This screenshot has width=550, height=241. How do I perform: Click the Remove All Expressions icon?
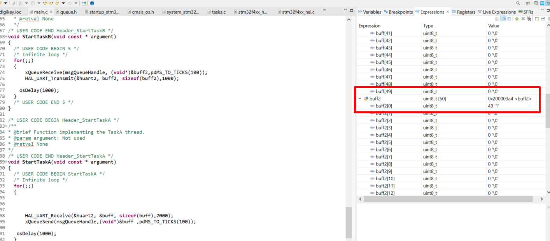(529, 19)
